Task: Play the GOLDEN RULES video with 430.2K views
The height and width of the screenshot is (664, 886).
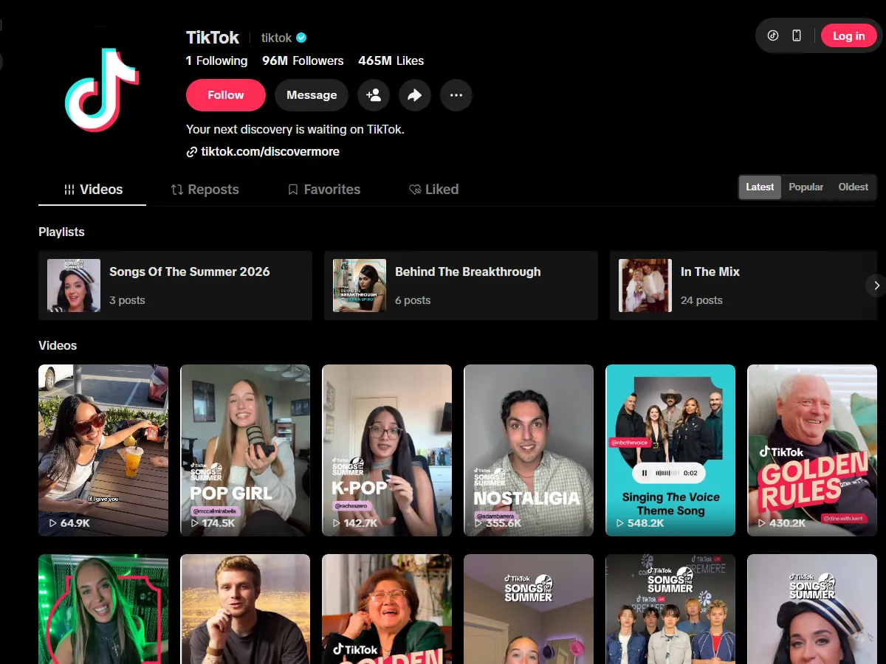Action: [812, 450]
